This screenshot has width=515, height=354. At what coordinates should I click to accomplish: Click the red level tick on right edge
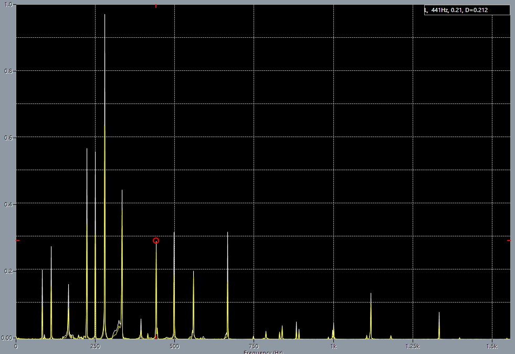tap(509, 241)
